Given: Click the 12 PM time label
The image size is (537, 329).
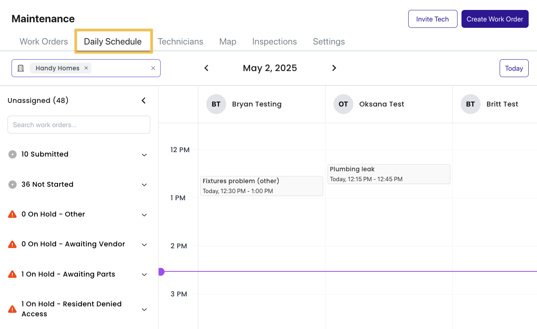Looking at the screenshot, I should 180,150.
